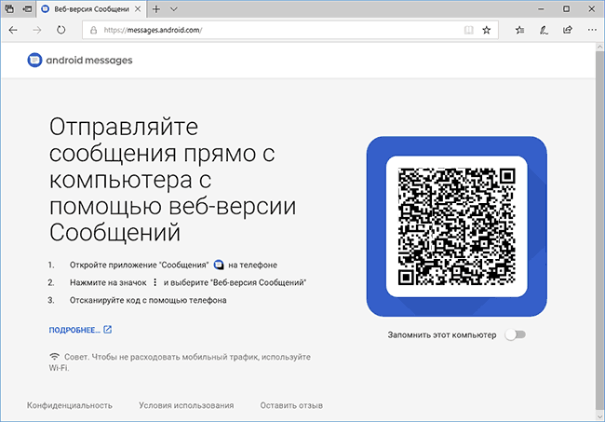
Task: Toggle Запомнить этот компьютер switch
Action: click(515, 334)
